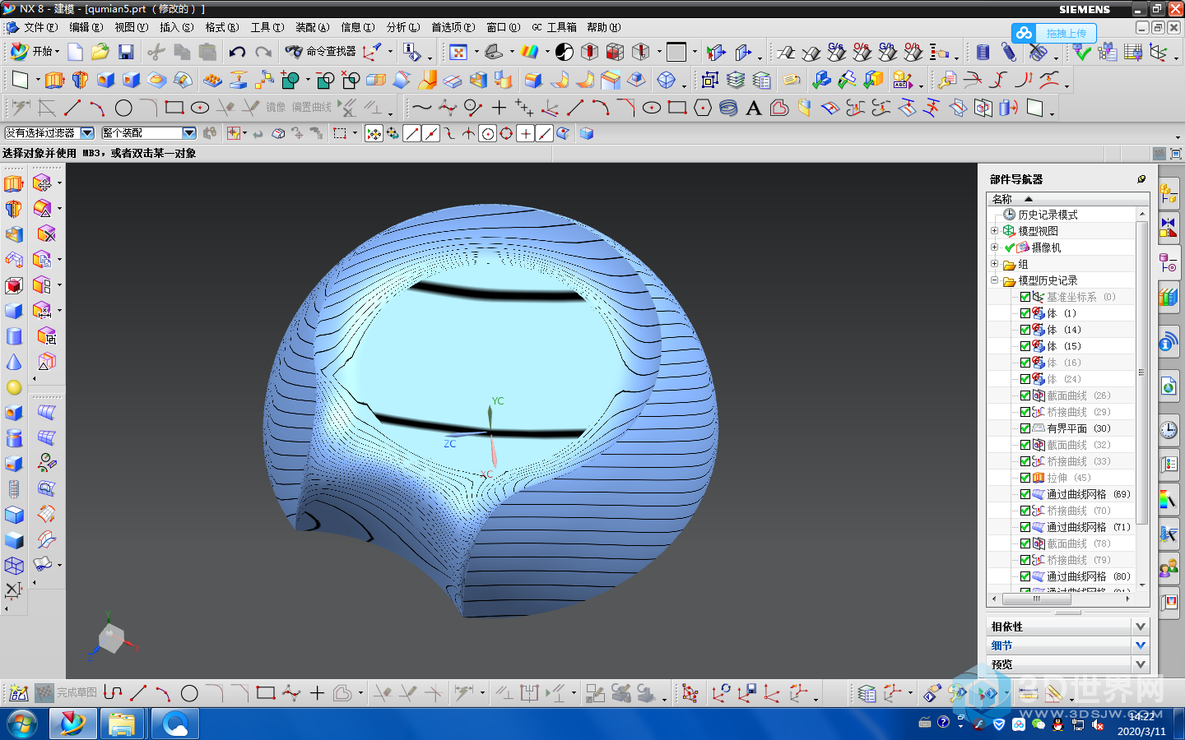Image resolution: width=1185 pixels, height=740 pixels.
Task: Expand the 摄像机 tree node
Action: (x=994, y=247)
